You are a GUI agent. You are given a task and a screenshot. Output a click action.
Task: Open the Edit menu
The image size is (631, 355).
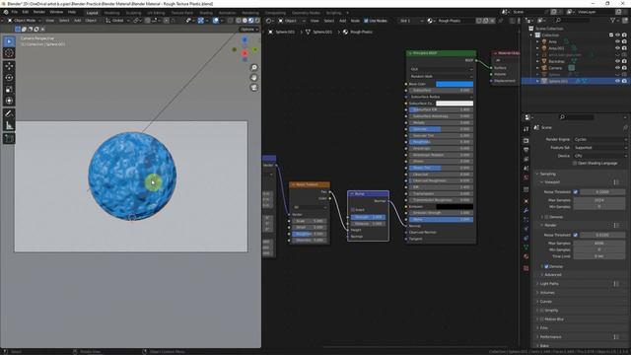26,12
